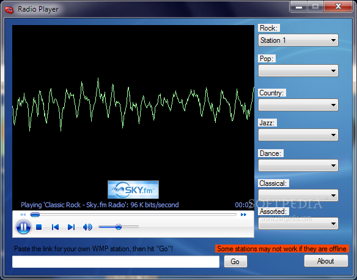This screenshot has height=280, width=357.
Task: Click the SKY.fm logo banner
Action: click(x=133, y=190)
